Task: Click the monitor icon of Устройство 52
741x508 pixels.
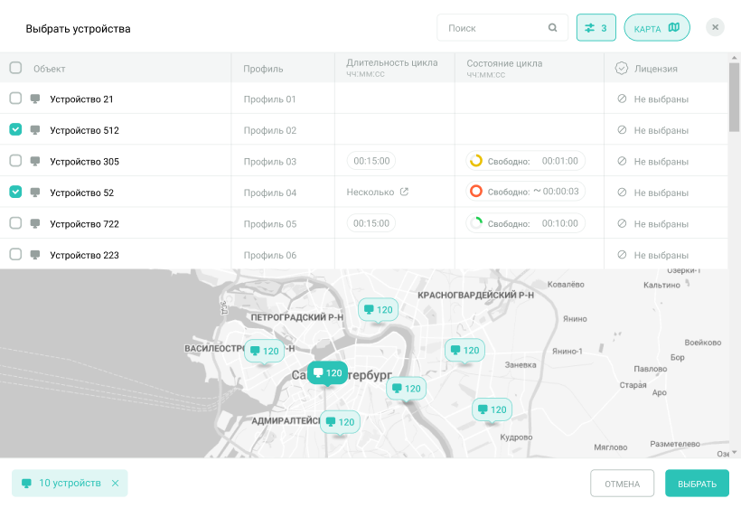Action: 35,193
